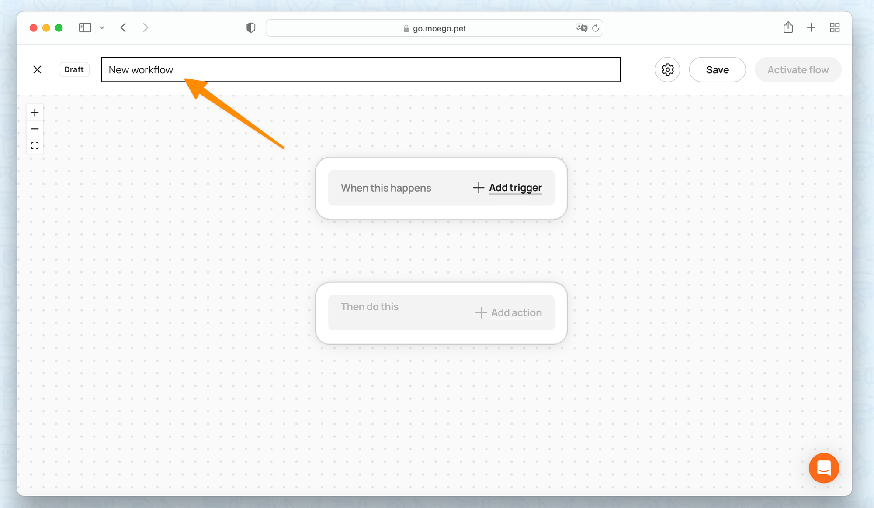Reload the page
The image size is (874, 508).
[595, 28]
